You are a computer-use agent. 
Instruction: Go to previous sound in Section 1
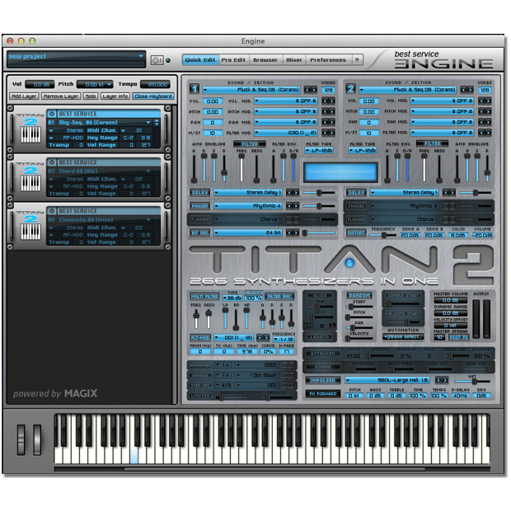(307, 90)
